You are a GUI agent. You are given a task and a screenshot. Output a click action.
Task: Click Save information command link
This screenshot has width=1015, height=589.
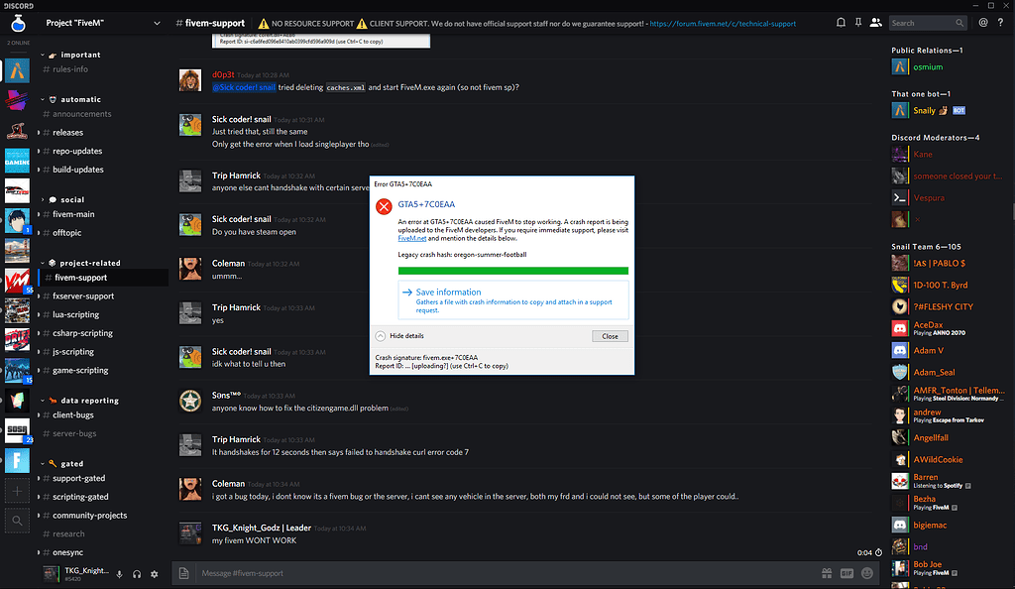[513, 299]
